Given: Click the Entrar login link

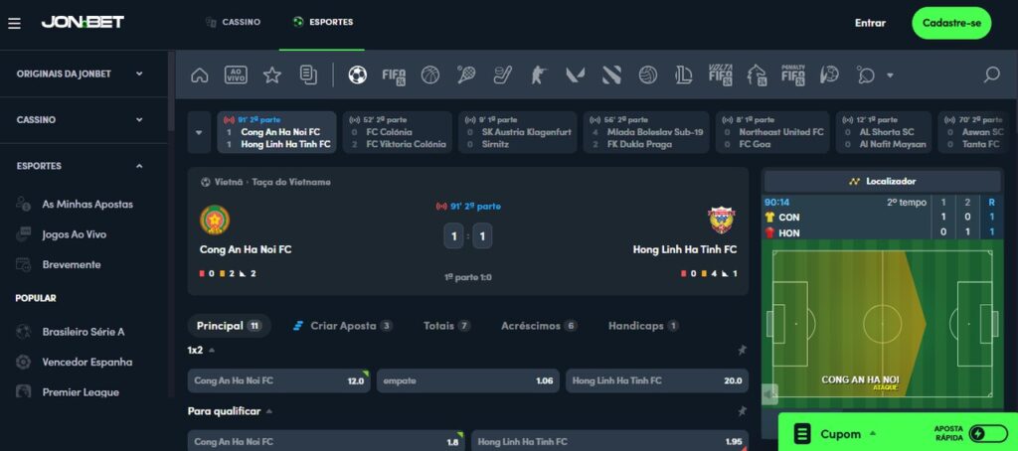Looking at the screenshot, I should click(870, 23).
